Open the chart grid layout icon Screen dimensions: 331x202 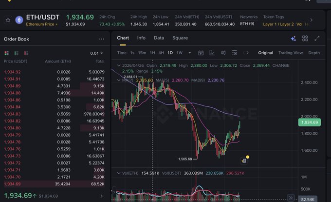coord(305,38)
